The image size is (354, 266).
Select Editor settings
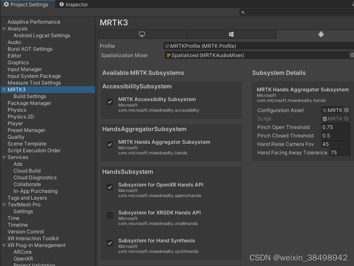14,56
